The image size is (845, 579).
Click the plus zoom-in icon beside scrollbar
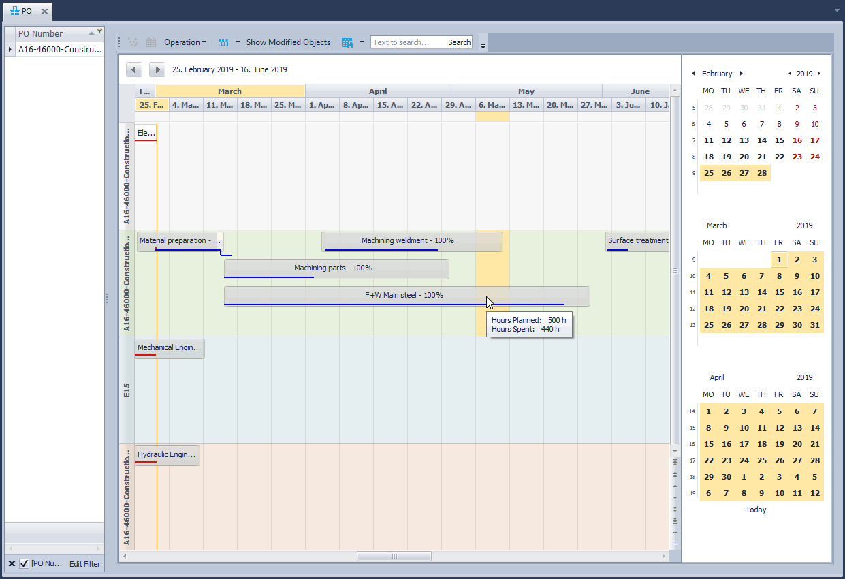point(675,533)
